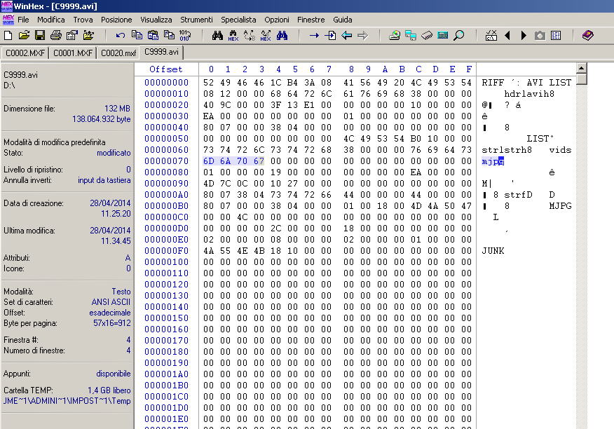
Task: Click the Open RAM chip icon
Action: (x=427, y=35)
